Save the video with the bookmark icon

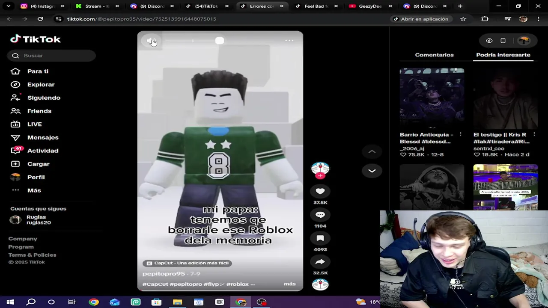tap(320, 238)
